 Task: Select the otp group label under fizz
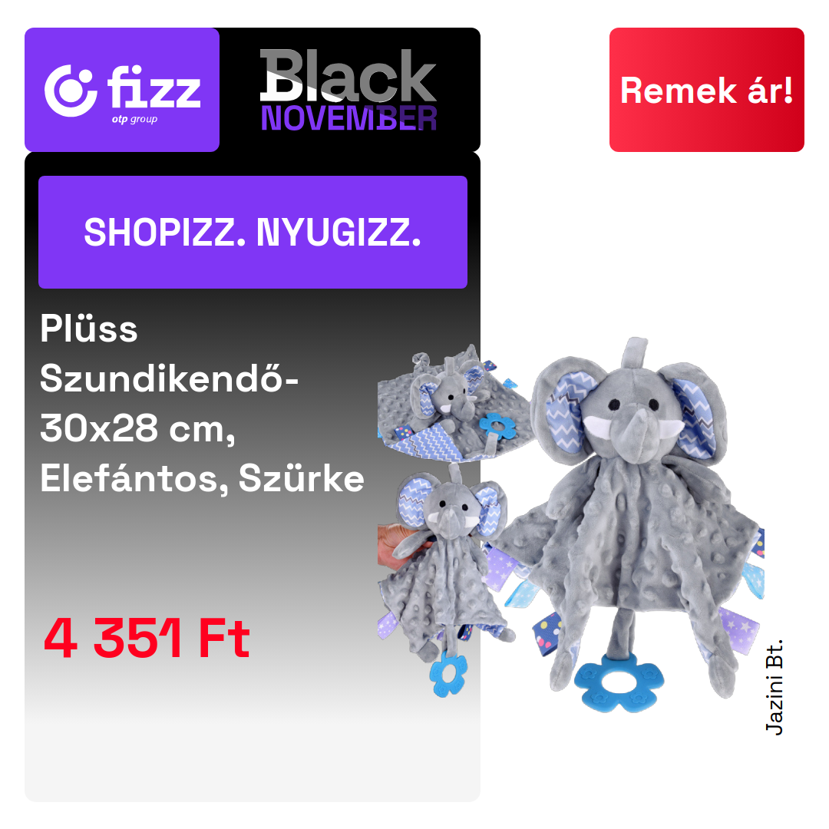[134, 120]
